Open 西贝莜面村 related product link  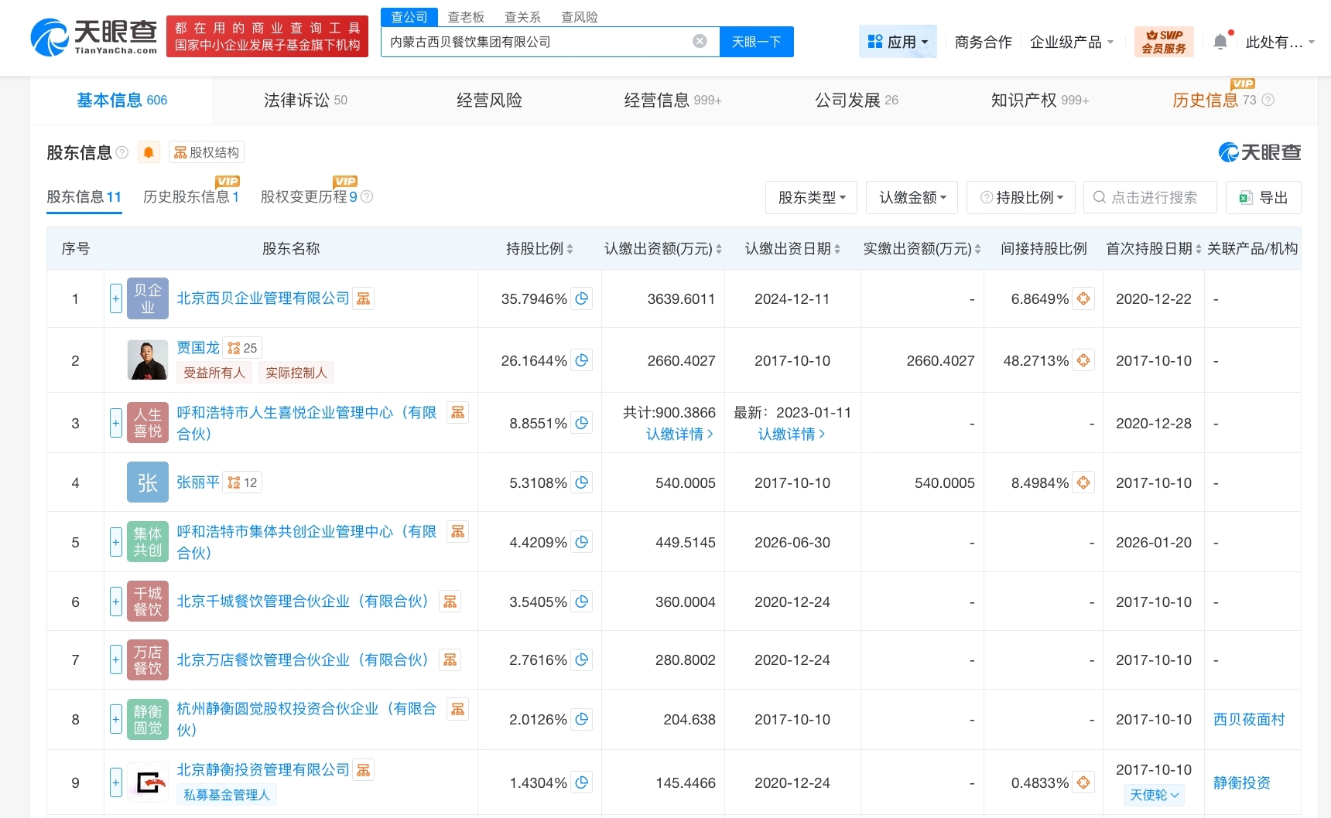1248,720
